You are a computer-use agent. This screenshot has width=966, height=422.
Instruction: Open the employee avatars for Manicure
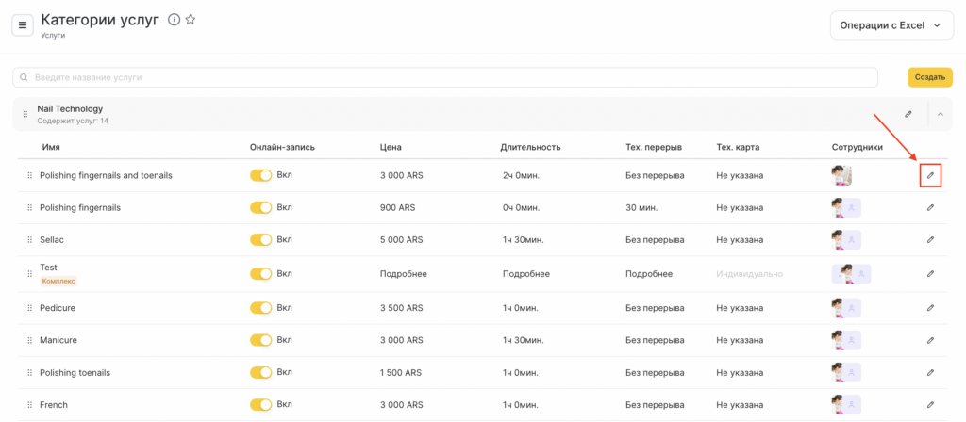[x=846, y=340]
